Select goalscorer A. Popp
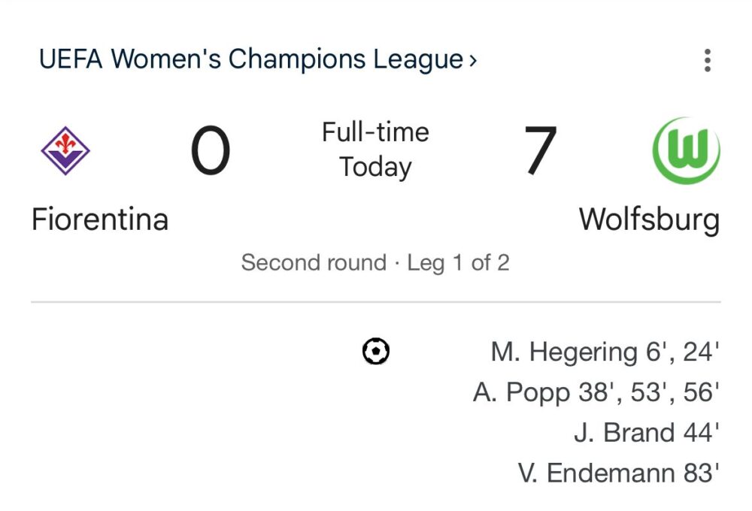Image resolution: width=752 pixels, height=511 pixels. click(x=521, y=392)
